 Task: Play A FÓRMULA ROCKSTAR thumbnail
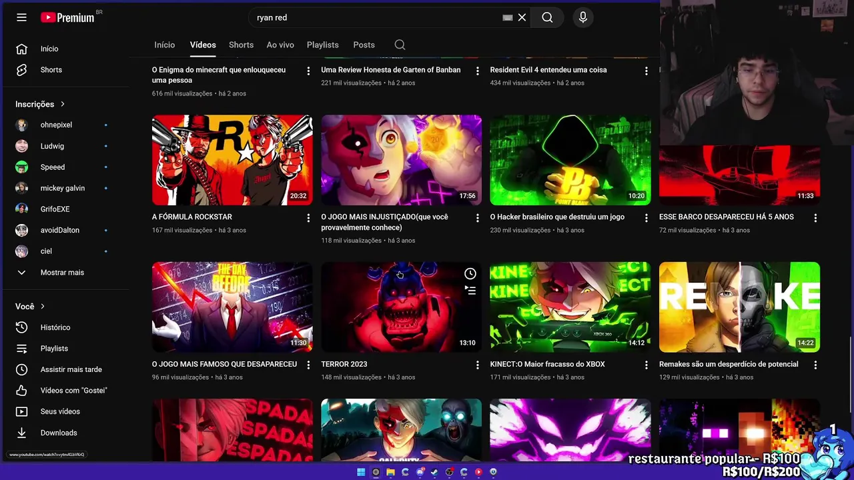pos(232,160)
